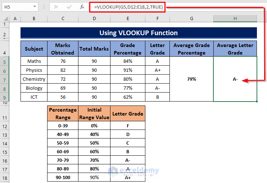Screen dimensions: 267x183
Task: Select the 'Chemistry' cell
Action: (34, 79)
